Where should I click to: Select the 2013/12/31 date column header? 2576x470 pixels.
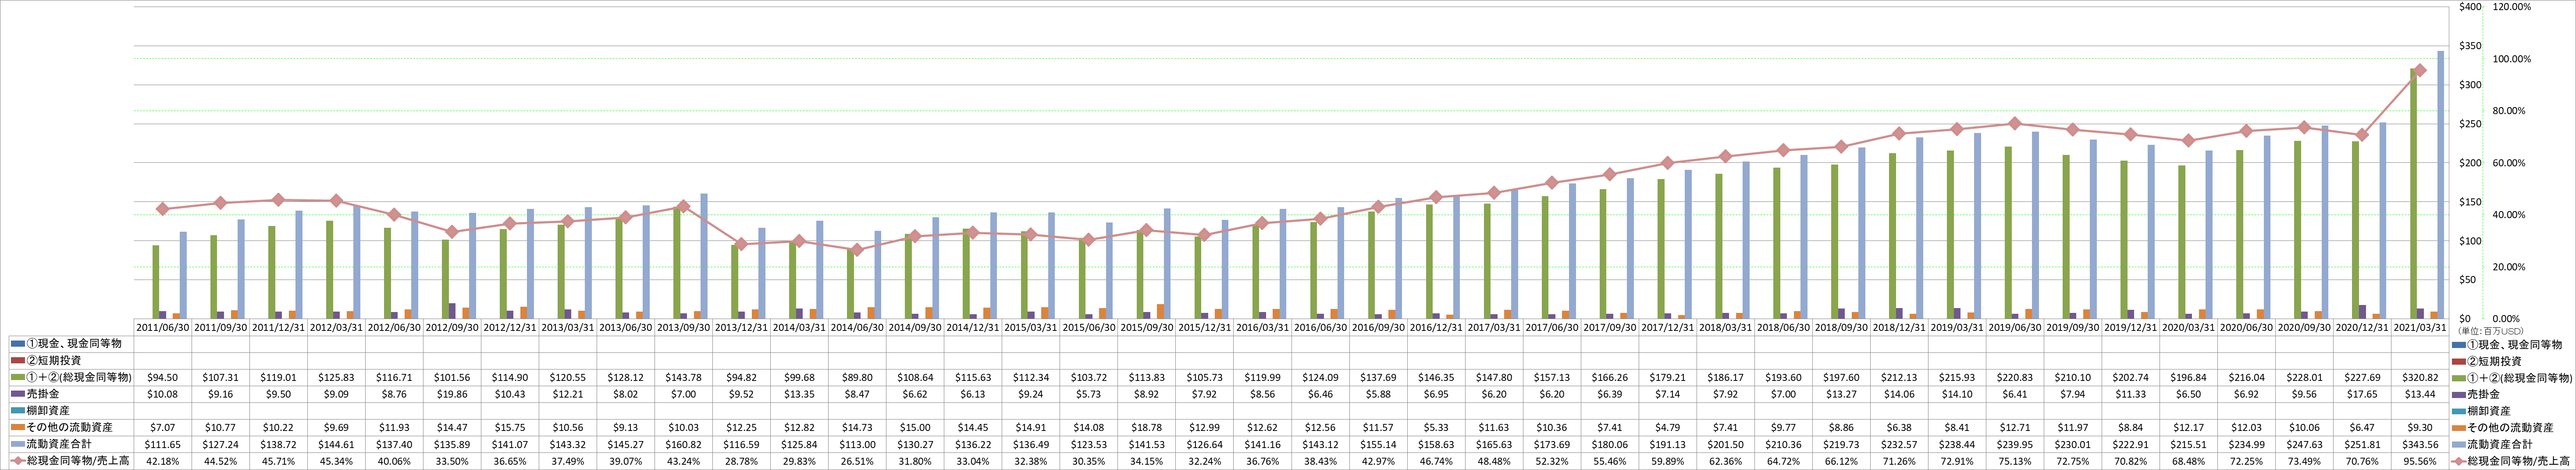742,327
